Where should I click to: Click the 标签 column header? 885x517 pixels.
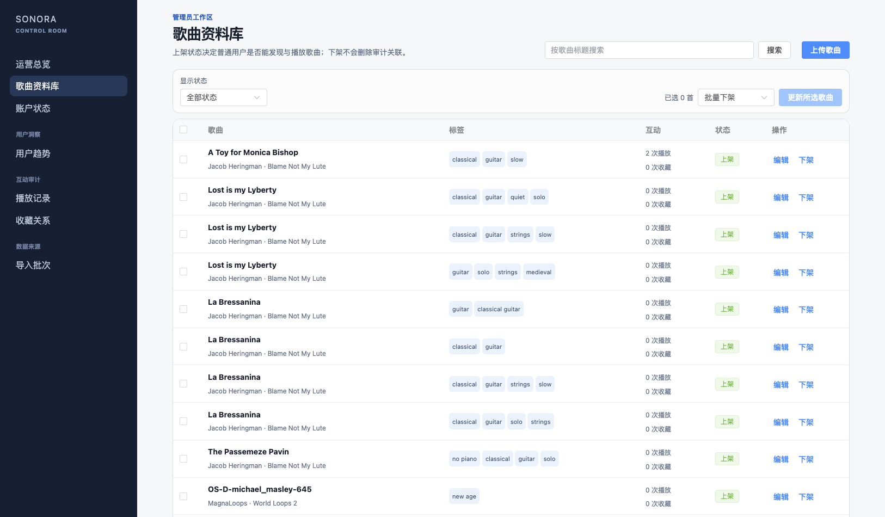[x=457, y=130]
